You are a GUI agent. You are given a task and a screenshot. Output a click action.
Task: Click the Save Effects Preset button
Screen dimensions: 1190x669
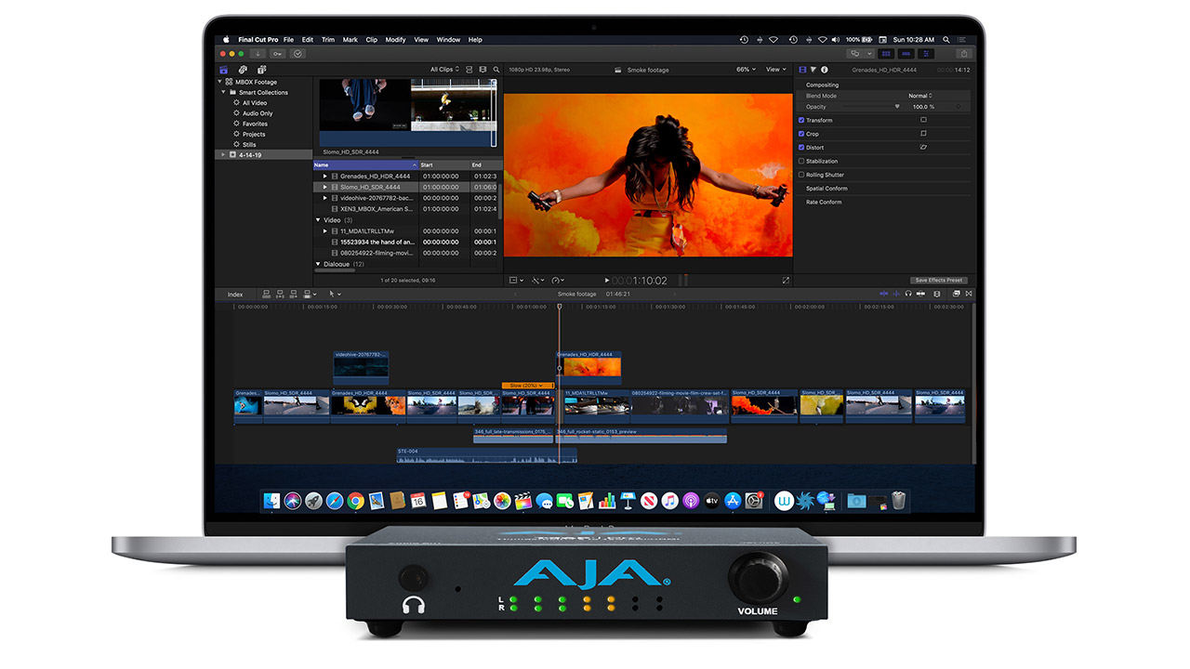pos(938,280)
